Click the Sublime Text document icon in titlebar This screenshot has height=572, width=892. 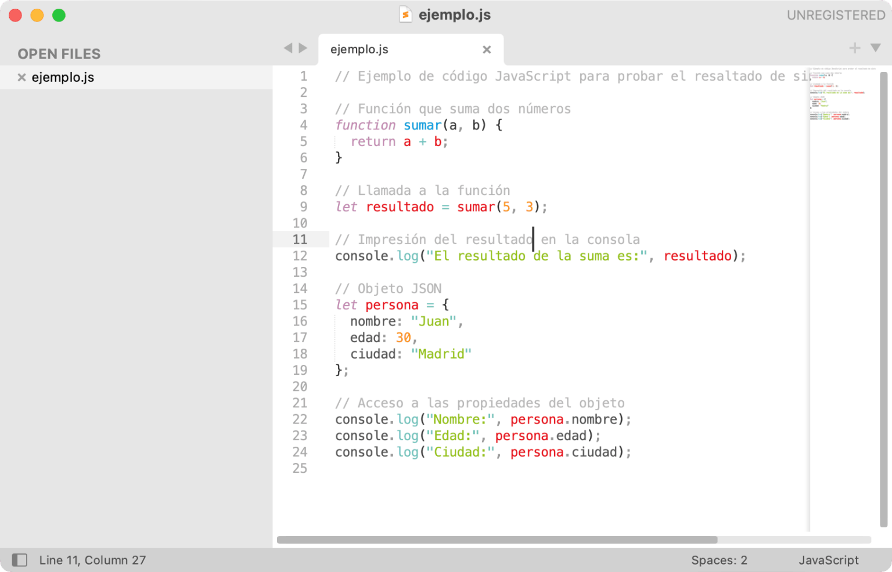[405, 15]
